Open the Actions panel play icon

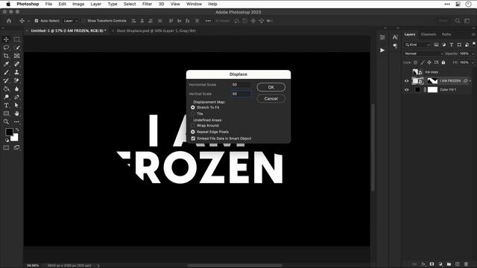pyautogui.click(x=382, y=50)
